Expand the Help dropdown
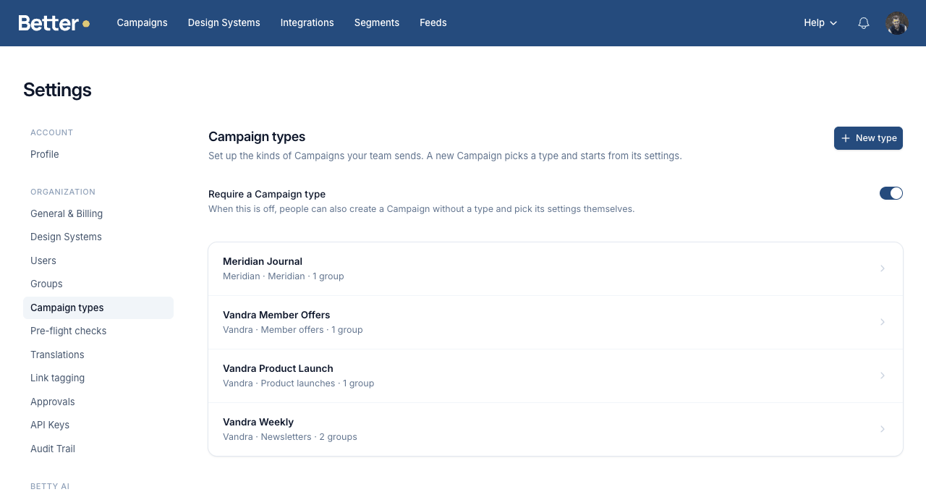The width and height of the screenshot is (926, 492). tap(820, 23)
